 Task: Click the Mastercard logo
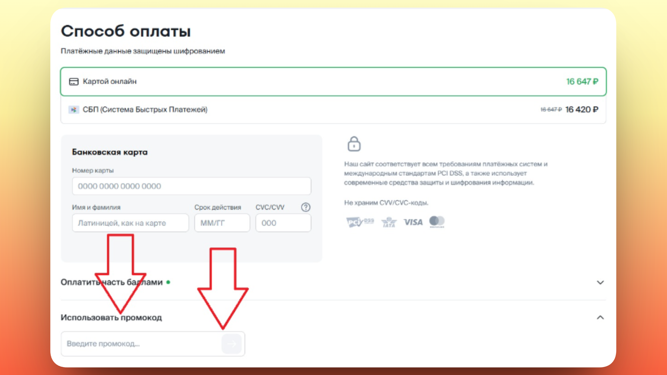click(437, 221)
